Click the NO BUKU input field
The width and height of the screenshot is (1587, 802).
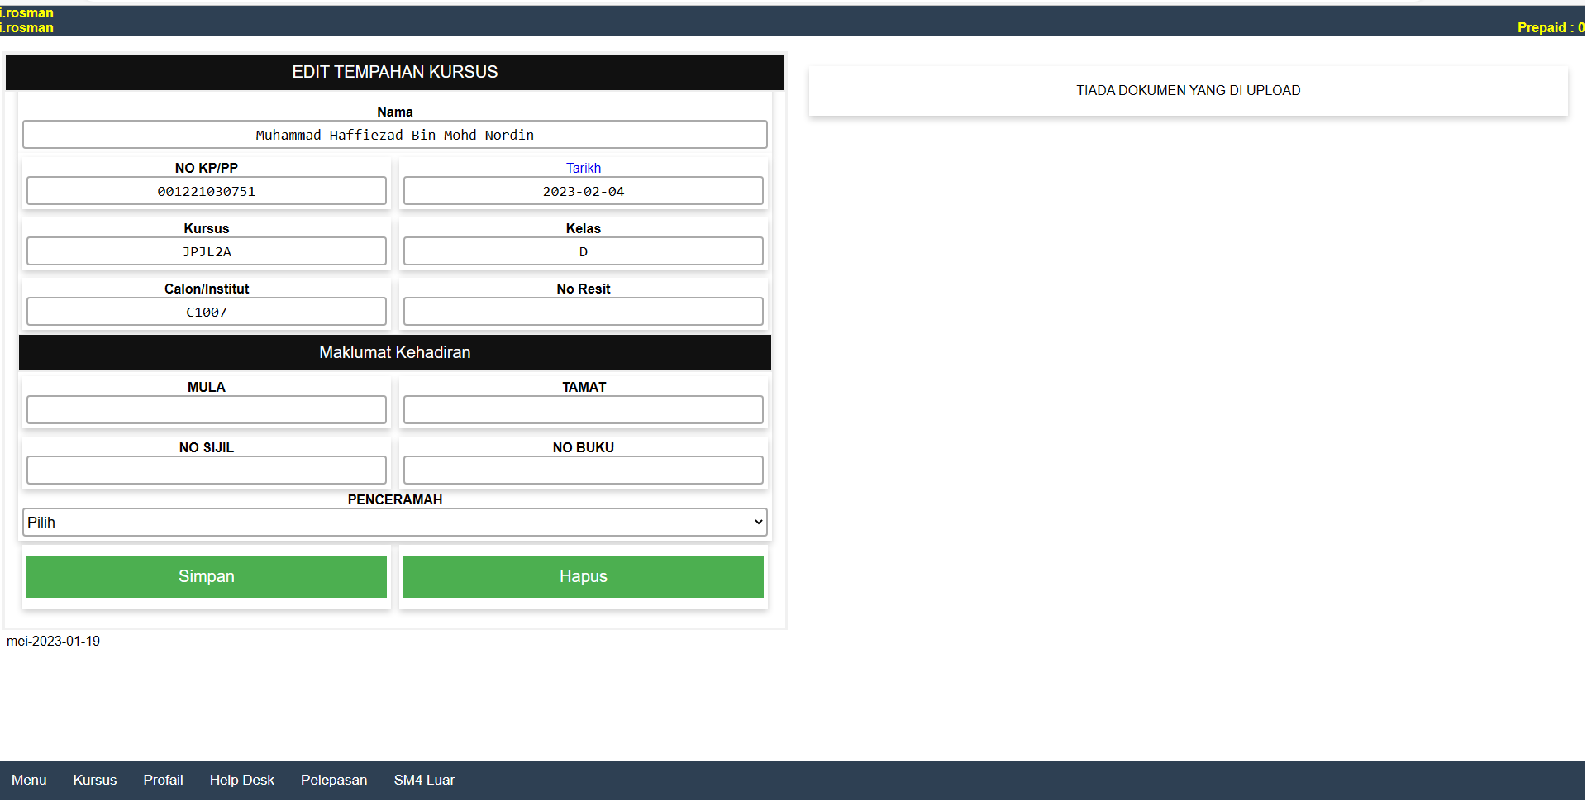point(583,470)
